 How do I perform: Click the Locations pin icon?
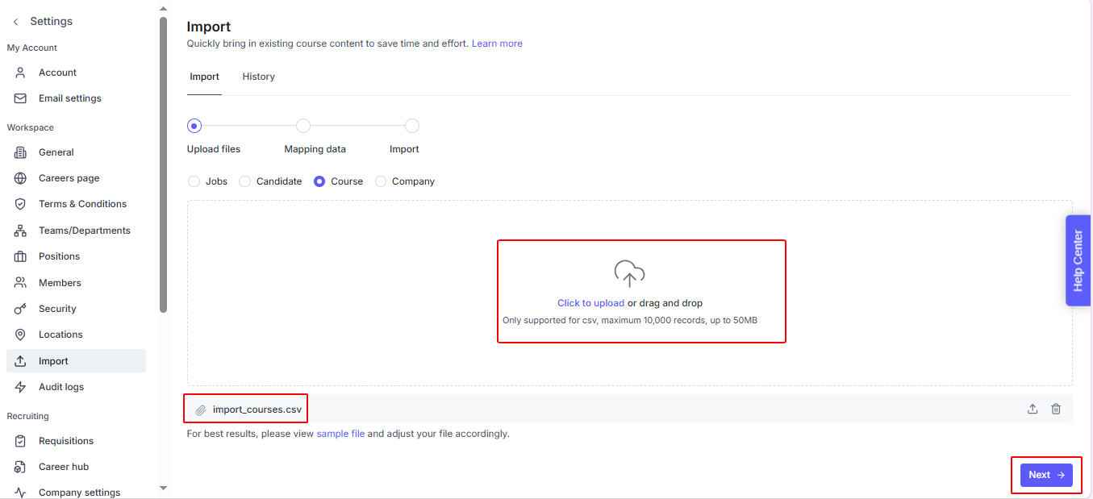(21, 335)
